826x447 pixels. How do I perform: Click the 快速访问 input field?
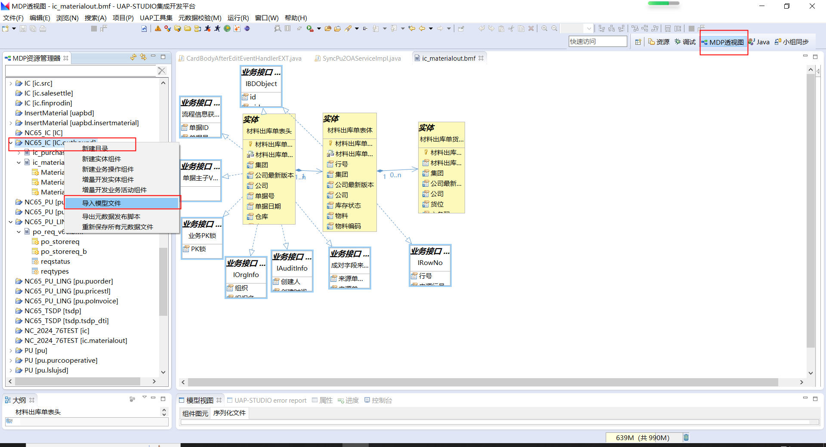pos(598,41)
